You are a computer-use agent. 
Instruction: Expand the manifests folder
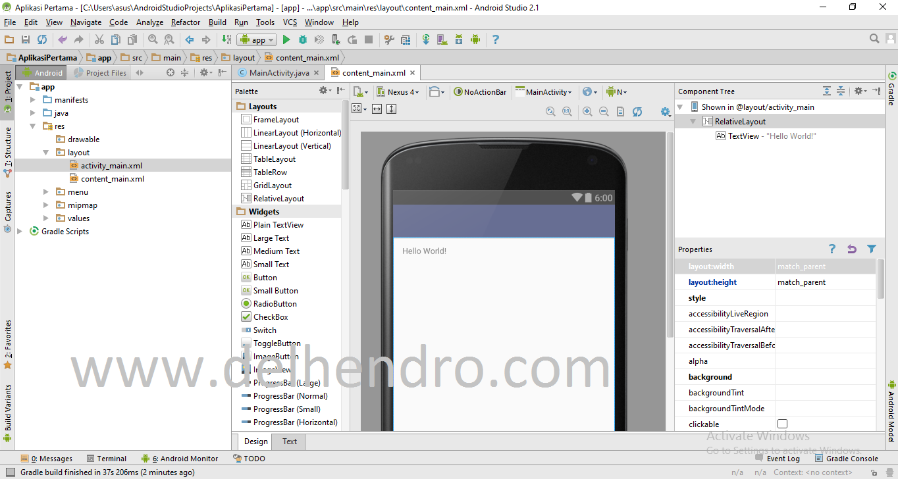pyautogui.click(x=34, y=99)
